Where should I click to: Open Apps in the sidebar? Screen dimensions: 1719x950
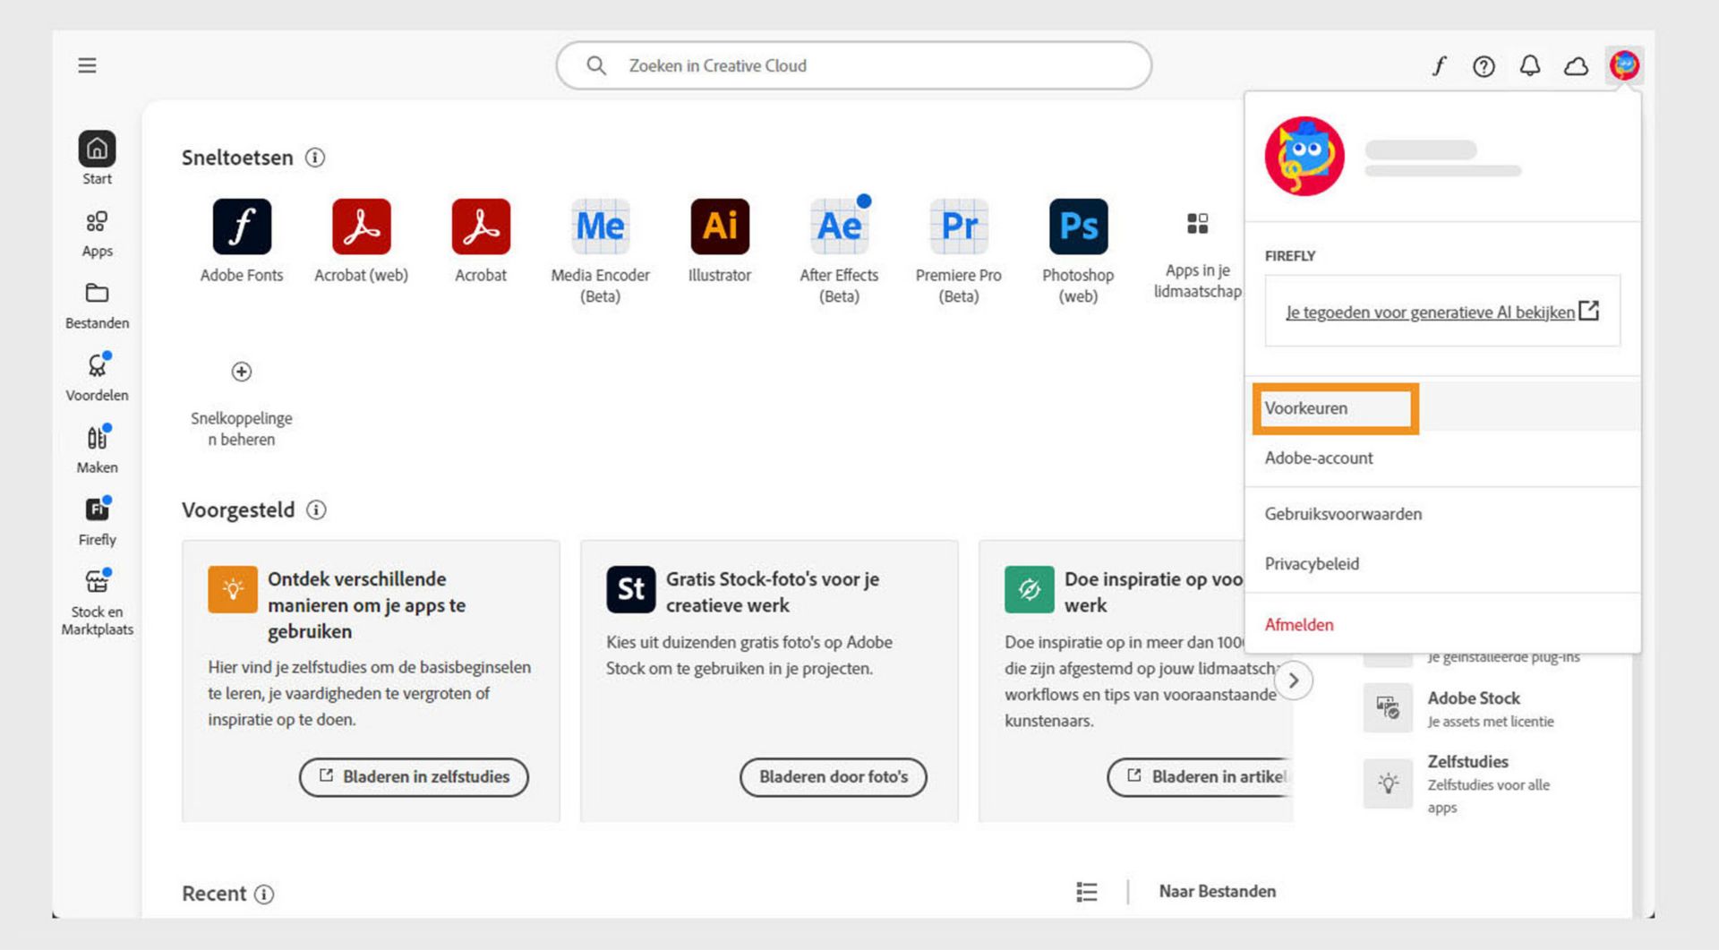(x=97, y=234)
